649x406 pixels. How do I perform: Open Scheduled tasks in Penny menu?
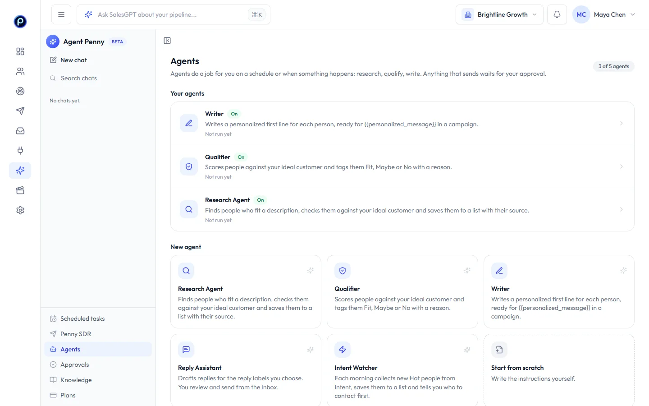(x=98, y=318)
